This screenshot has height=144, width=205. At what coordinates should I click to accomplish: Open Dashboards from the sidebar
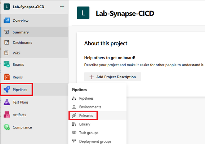[x=22, y=42]
